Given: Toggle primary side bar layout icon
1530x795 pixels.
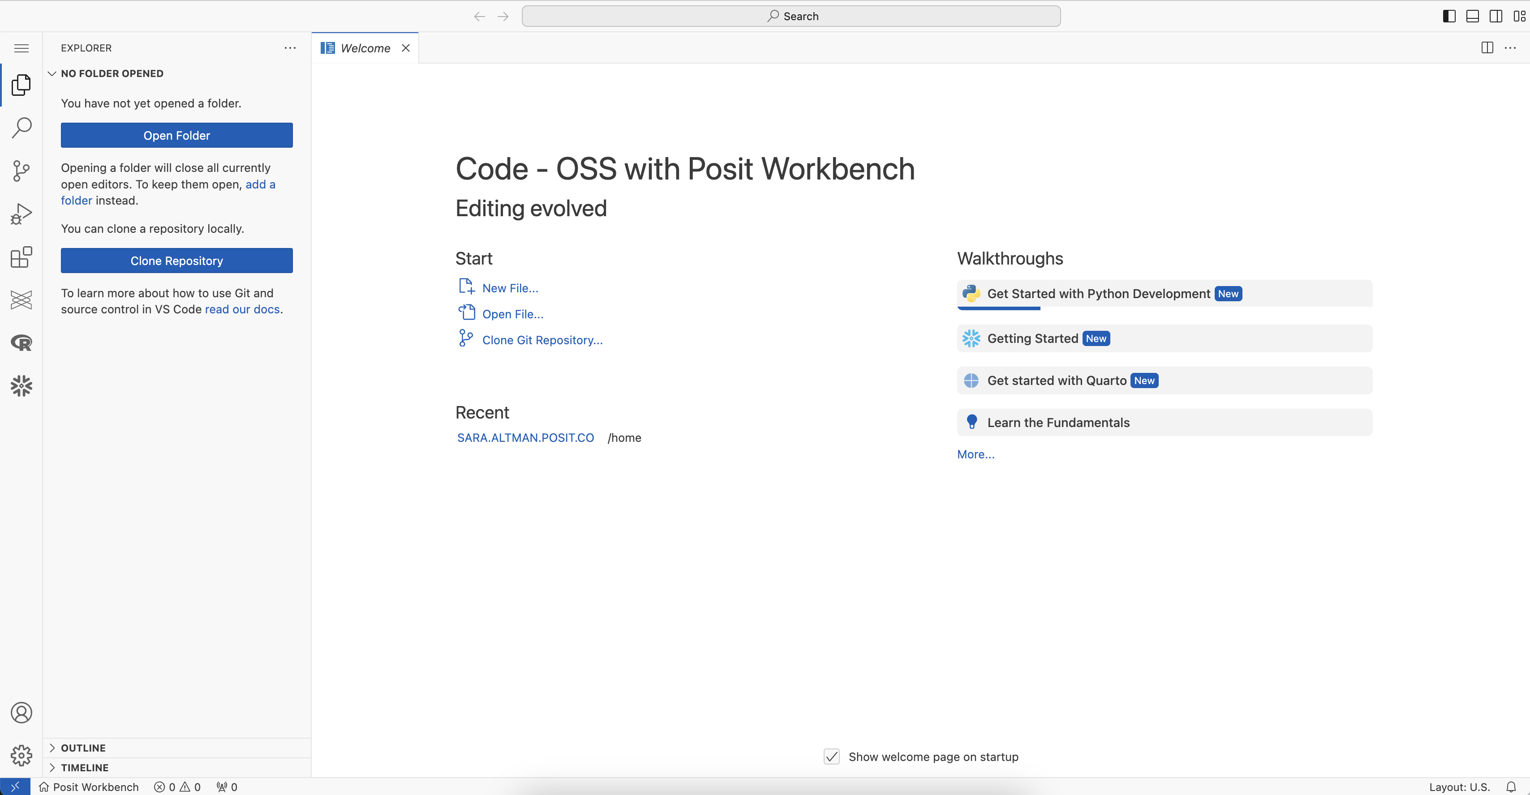Looking at the screenshot, I should coord(1449,16).
